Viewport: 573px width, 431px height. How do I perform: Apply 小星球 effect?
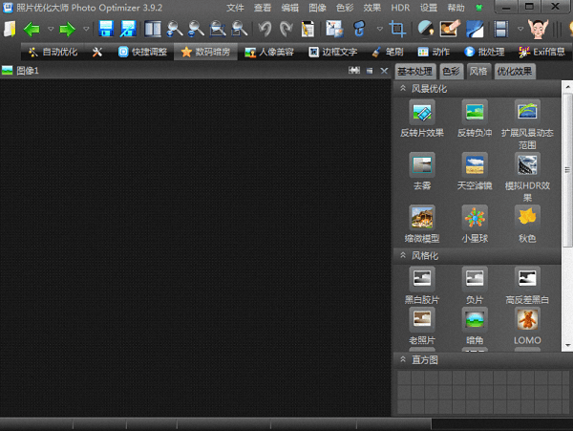click(475, 224)
